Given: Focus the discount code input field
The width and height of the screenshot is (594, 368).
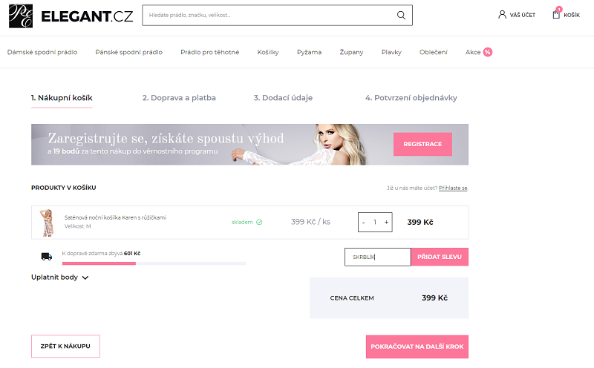Looking at the screenshot, I should [378, 257].
